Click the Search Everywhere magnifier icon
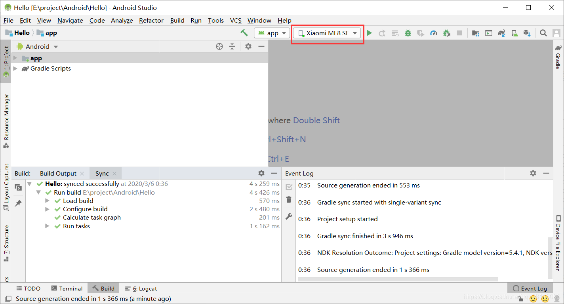 544,33
